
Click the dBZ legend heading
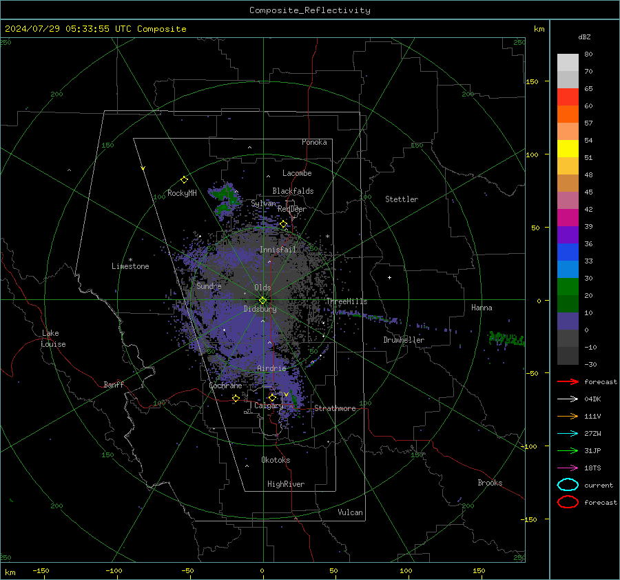[584, 37]
